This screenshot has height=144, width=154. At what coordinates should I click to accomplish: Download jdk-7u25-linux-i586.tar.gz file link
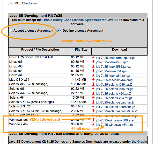113,67
